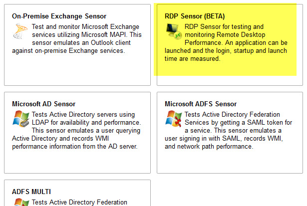307x206 pixels.
Task: Select the On-Premise Exchange Sensor card empty area
Action: (77, 70)
